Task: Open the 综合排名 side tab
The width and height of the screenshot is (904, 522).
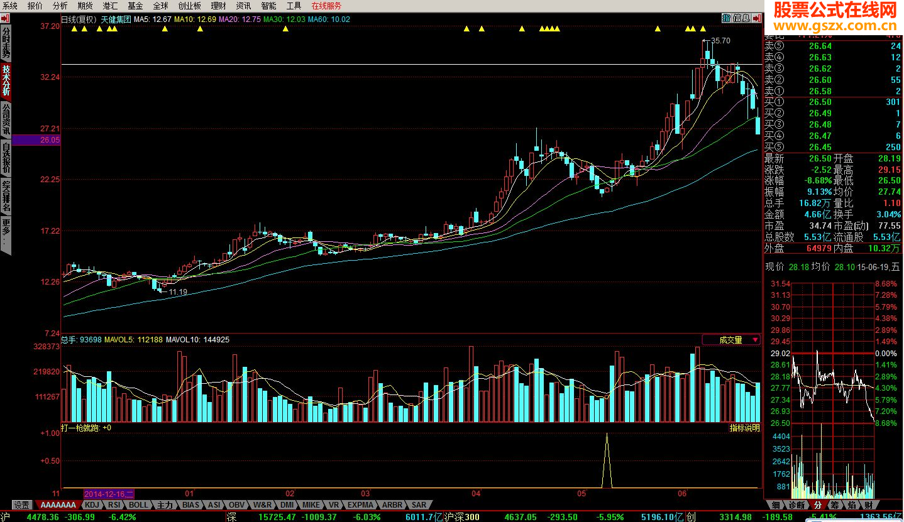Action: tap(6, 195)
